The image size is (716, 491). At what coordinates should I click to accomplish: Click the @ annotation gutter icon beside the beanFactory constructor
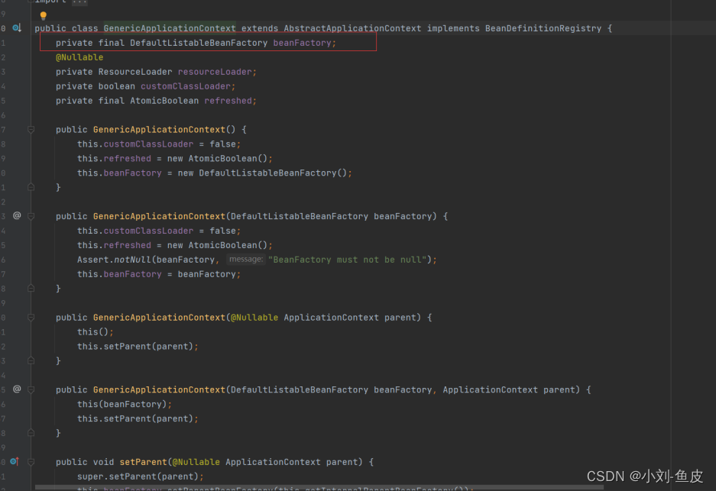point(17,216)
